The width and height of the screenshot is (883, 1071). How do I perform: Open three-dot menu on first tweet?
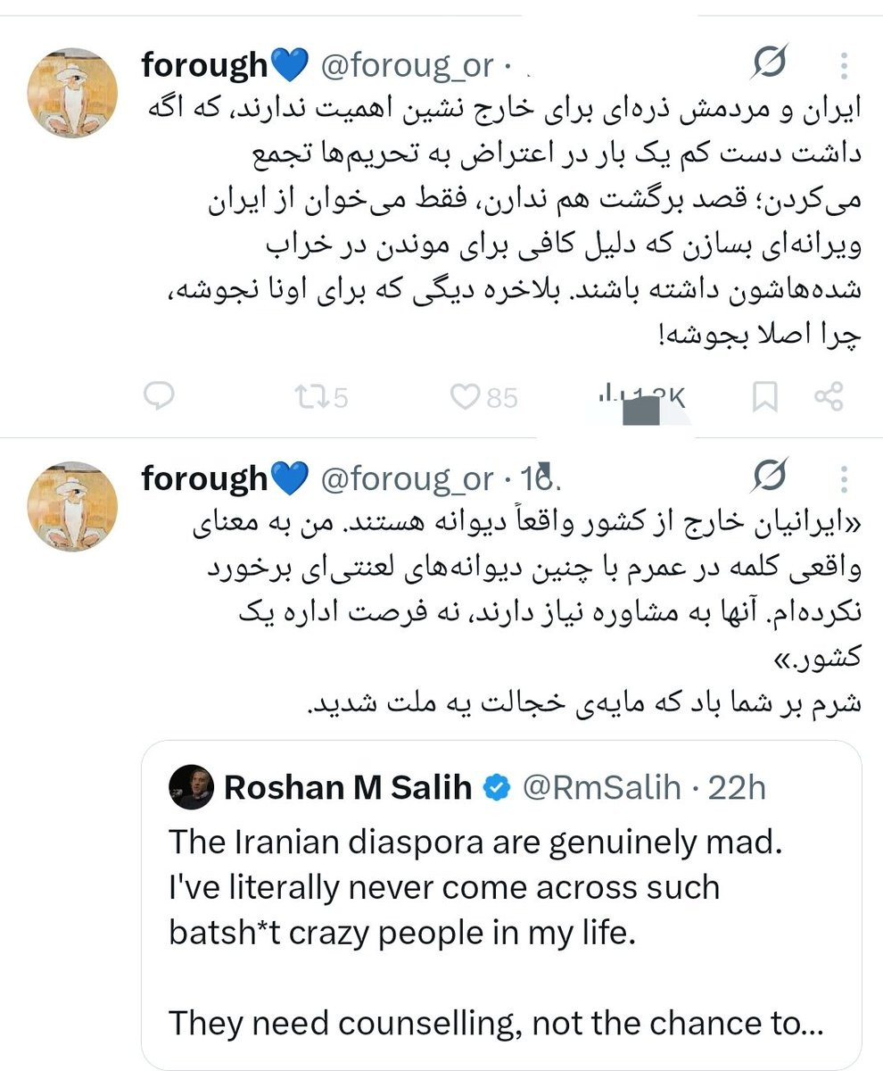point(843,65)
